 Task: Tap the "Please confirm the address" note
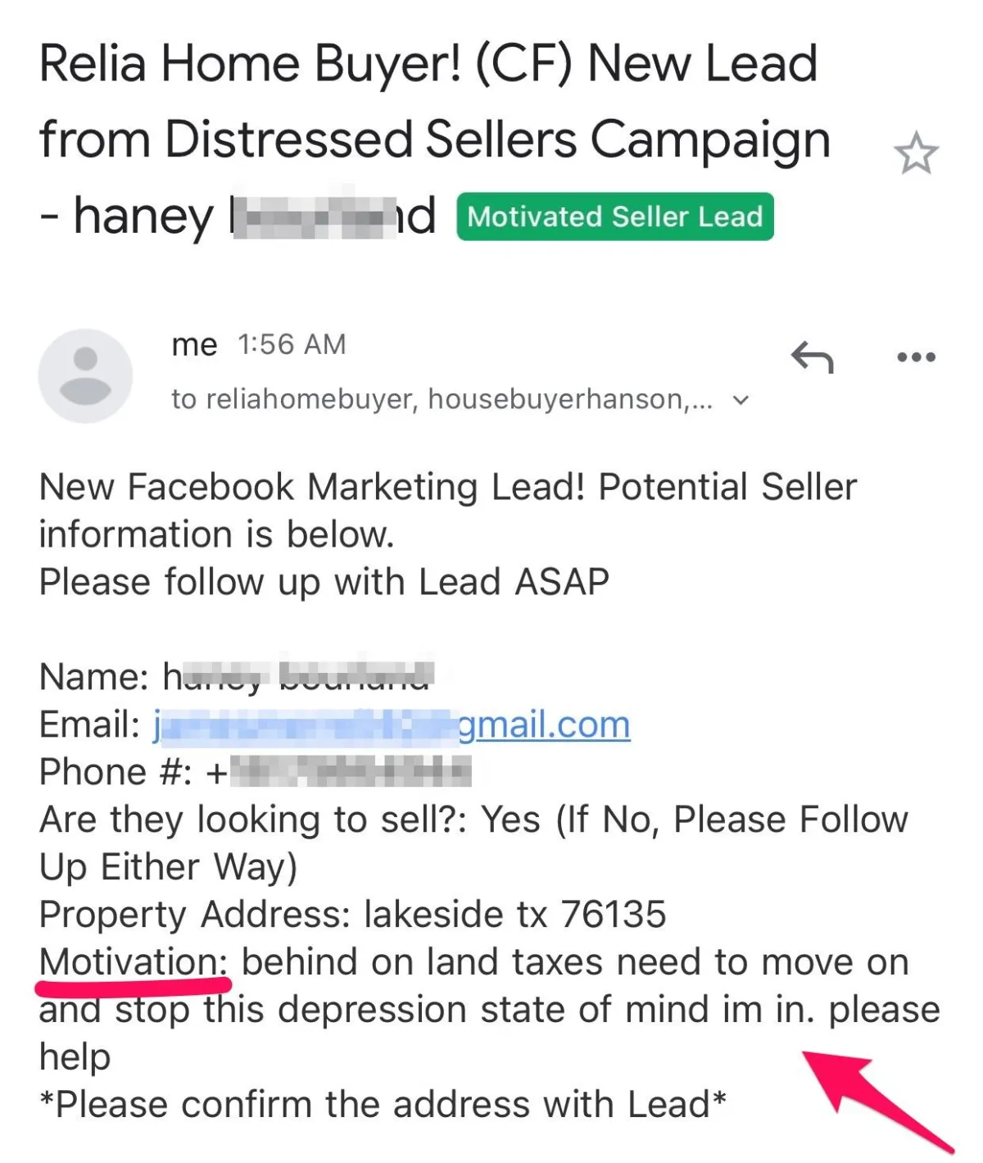[x=383, y=1105]
